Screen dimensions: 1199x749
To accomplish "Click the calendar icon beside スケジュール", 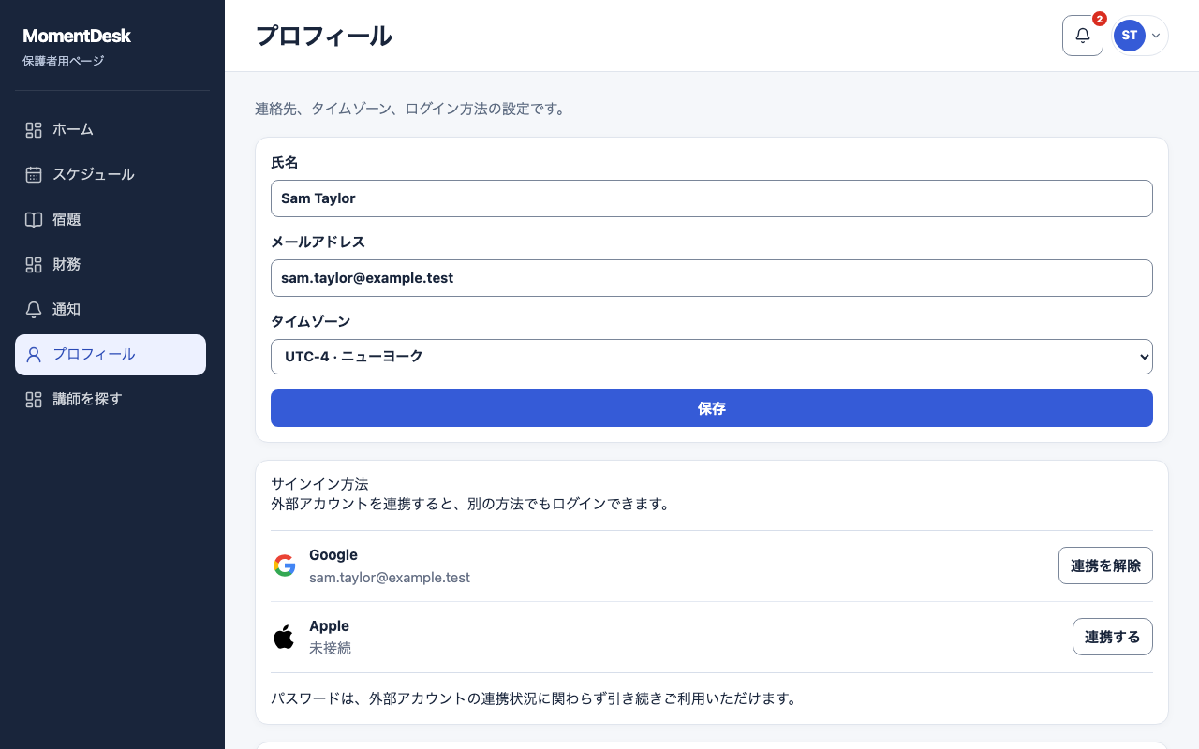I will pos(34,175).
